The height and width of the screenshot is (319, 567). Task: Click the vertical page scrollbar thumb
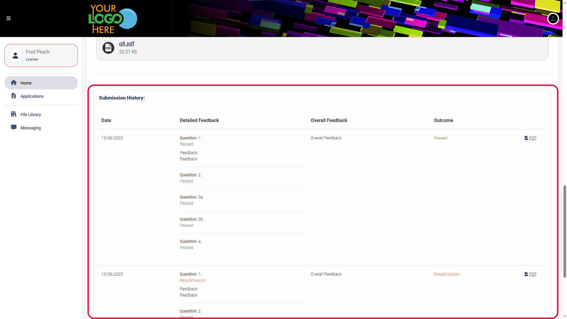click(x=565, y=231)
